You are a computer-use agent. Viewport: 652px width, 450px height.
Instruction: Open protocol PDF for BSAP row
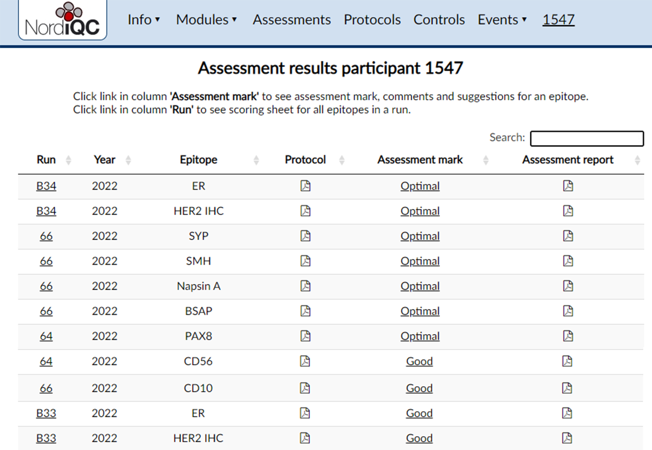pos(306,311)
